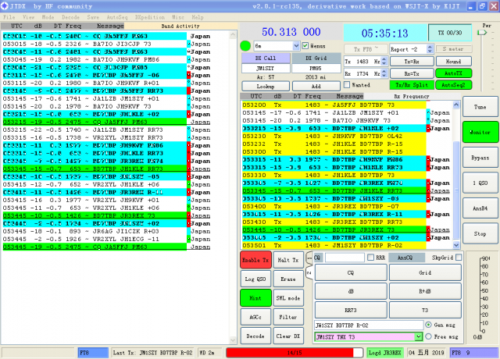
Task: Click the DX Call field containing JM1SZY
Action: 266,68
